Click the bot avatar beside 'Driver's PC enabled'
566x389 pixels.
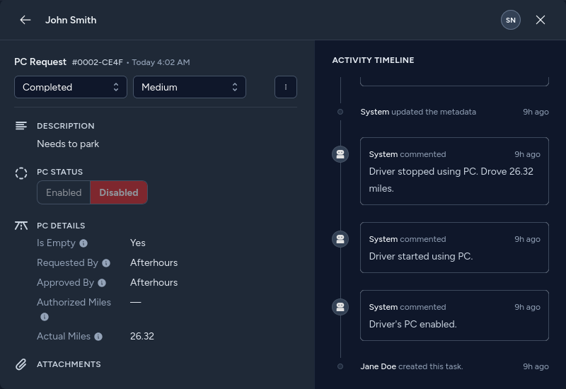(340, 307)
